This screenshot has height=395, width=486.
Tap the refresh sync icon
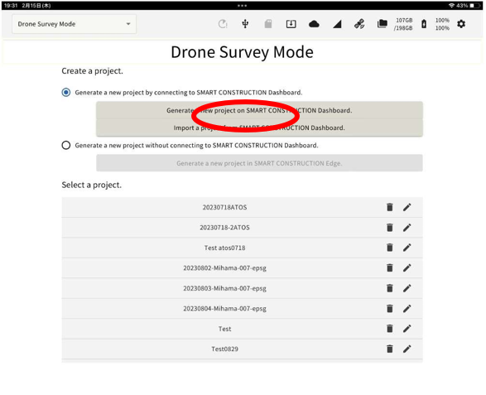coord(223,24)
